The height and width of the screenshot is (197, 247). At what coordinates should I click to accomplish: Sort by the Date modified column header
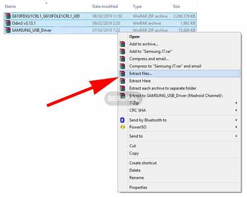click(x=105, y=6)
